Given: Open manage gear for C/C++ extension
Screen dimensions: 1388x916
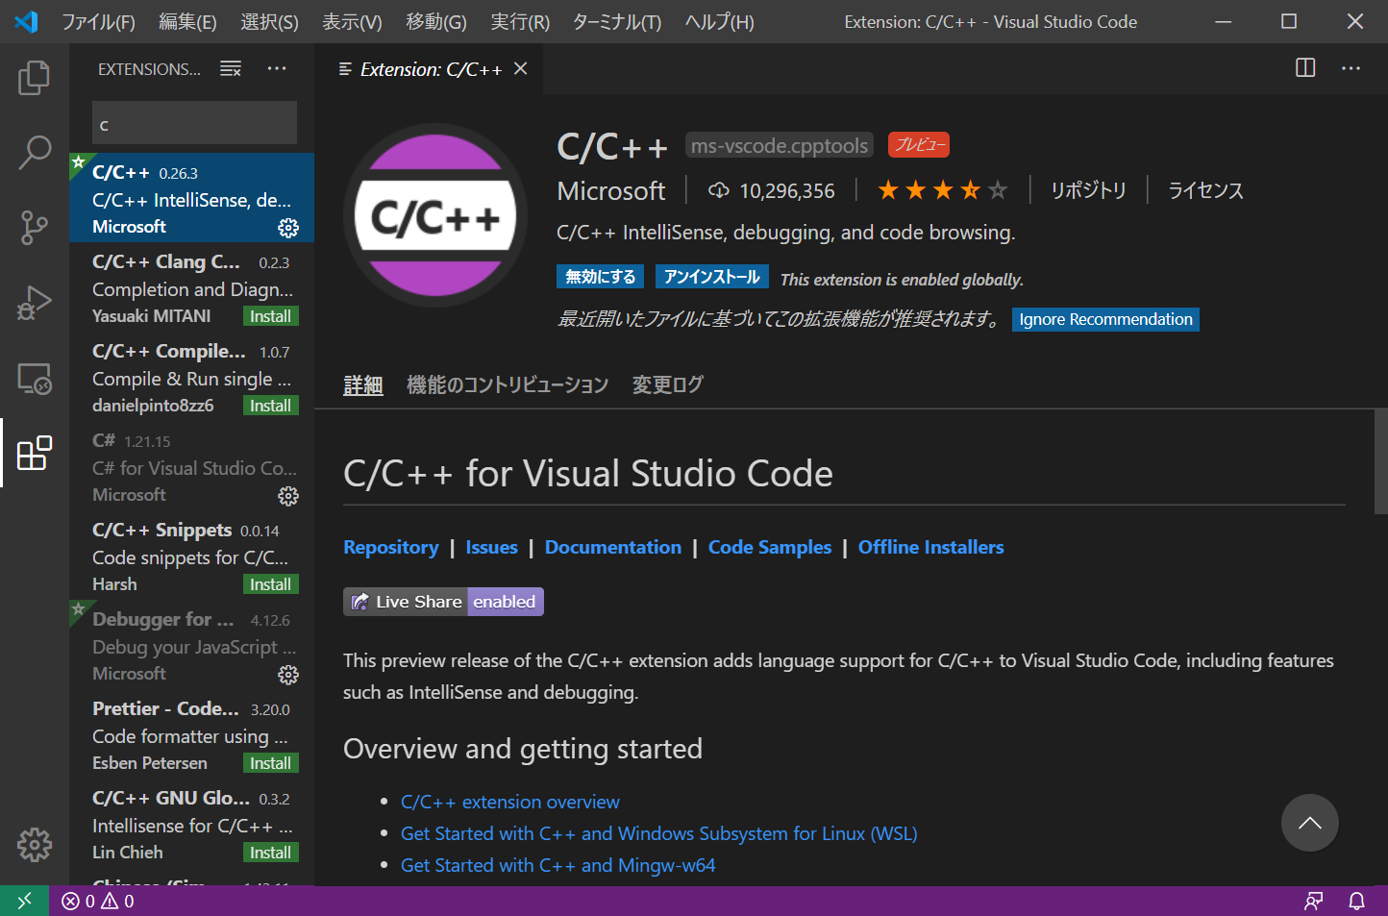Looking at the screenshot, I should [288, 228].
